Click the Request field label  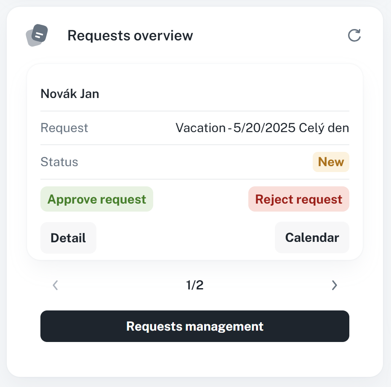64,128
